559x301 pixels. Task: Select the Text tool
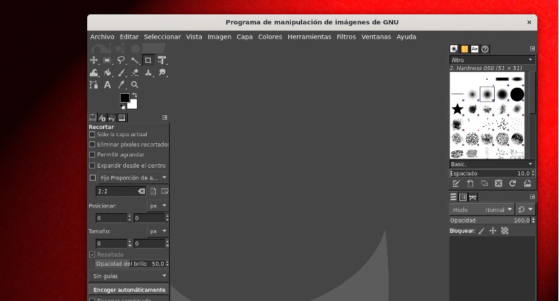click(x=107, y=84)
